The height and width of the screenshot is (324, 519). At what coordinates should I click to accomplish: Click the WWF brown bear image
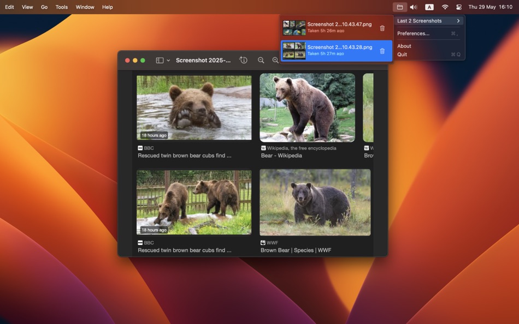point(315,202)
